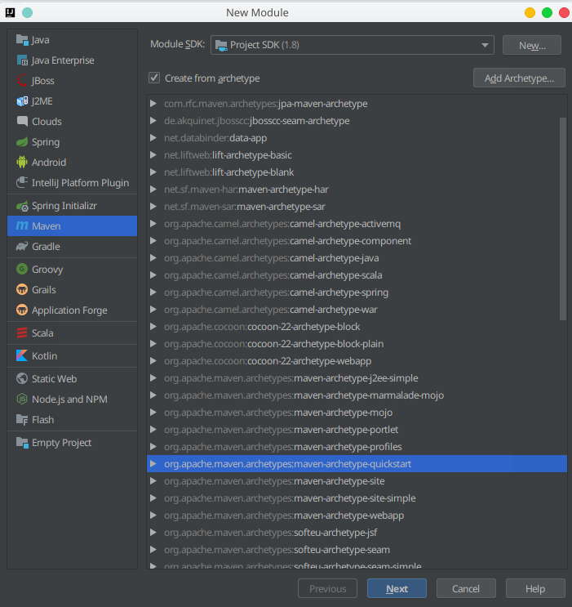The height and width of the screenshot is (607, 572).
Task: Expand the maven-archetype-quickstart node
Action: tap(153, 464)
